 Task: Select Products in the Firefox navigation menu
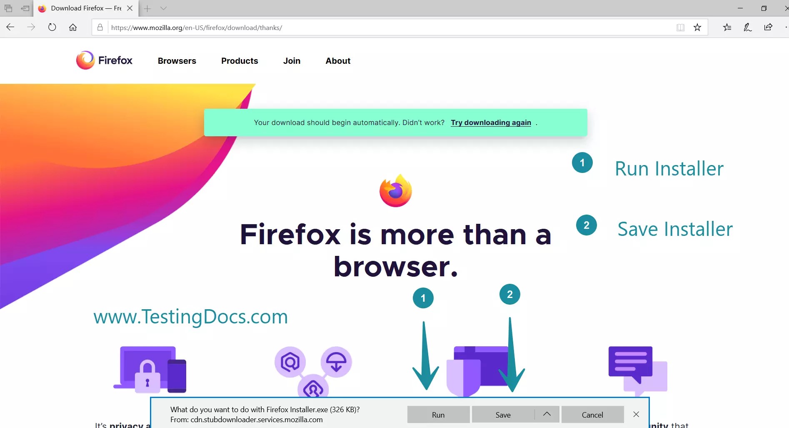pyautogui.click(x=240, y=61)
